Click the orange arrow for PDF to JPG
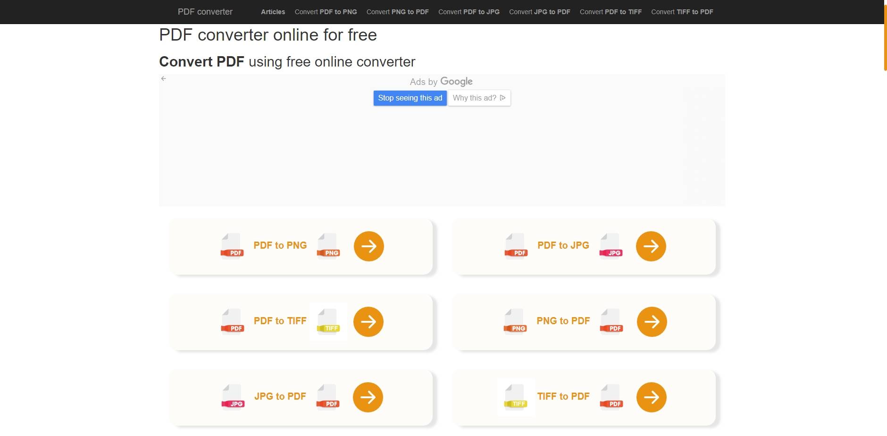The width and height of the screenshot is (887, 436). click(x=651, y=246)
